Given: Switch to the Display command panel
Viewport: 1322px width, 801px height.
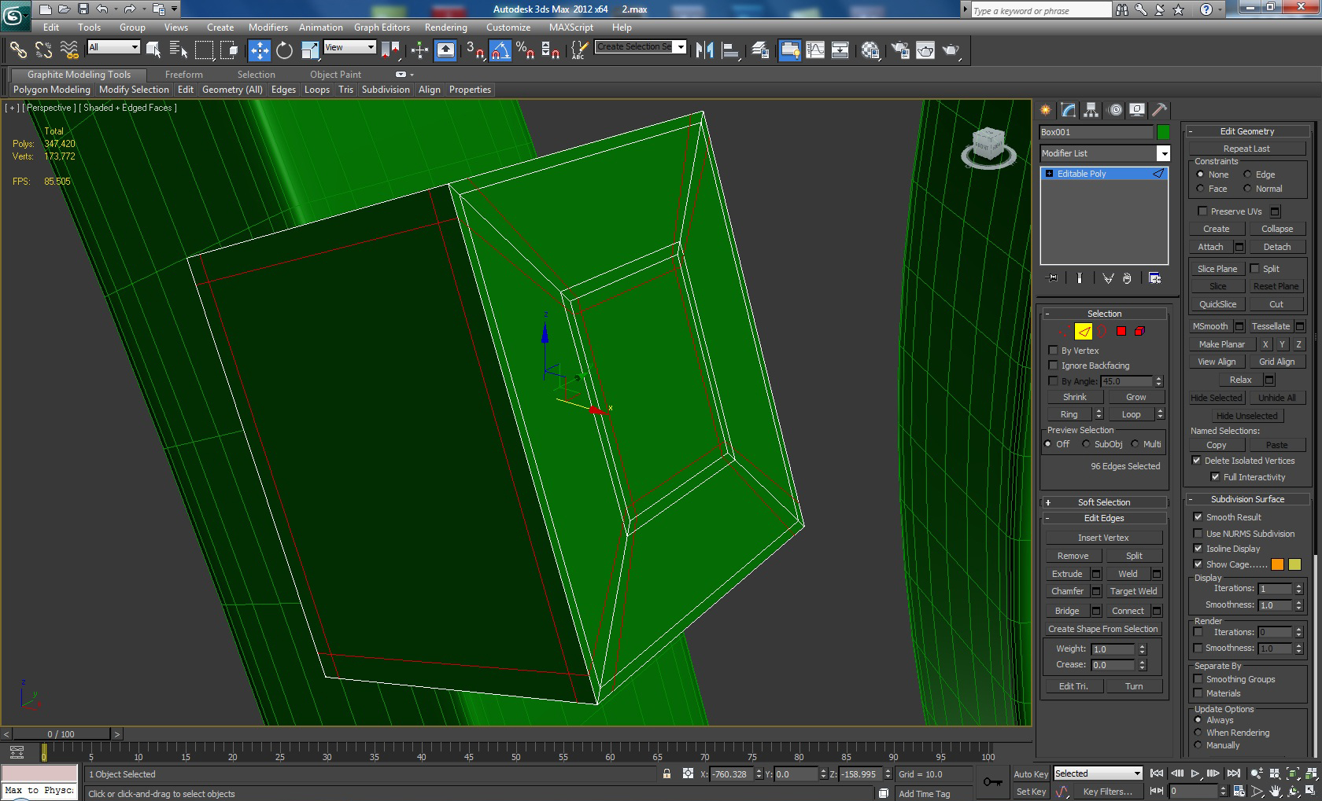Looking at the screenshot, I should tap(1136, 110).
